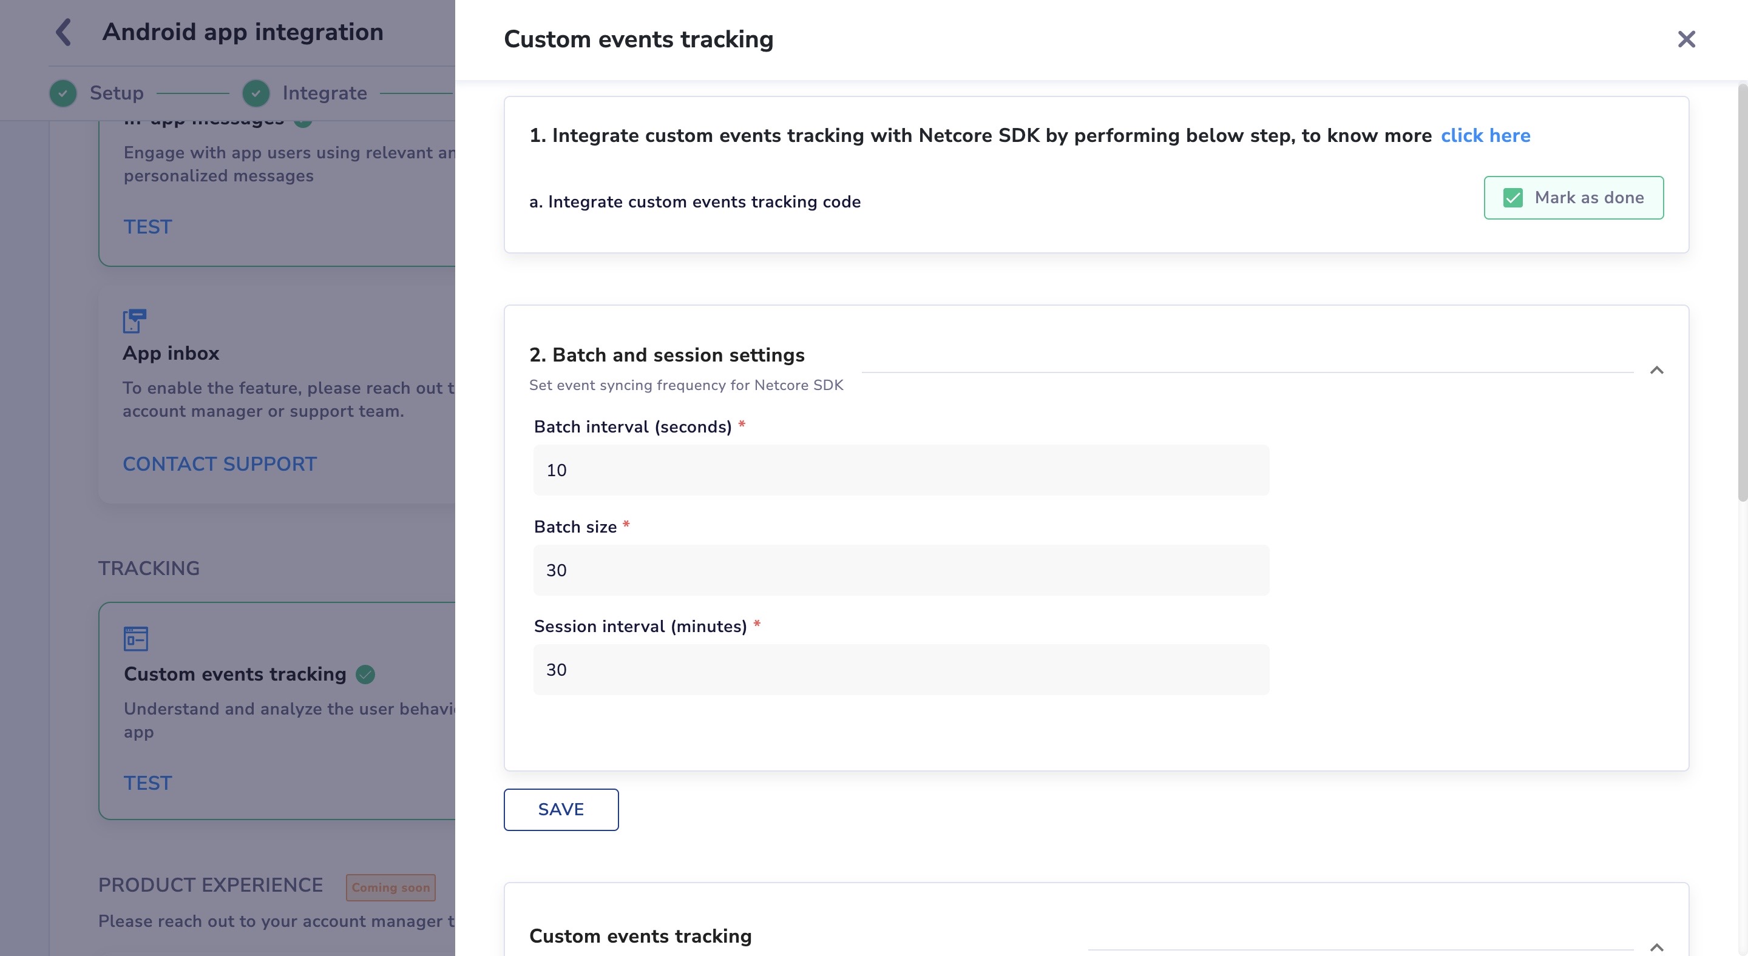Screen dimensions: 1748x956
Task: Click the App inbox icon
Action: 134,321
